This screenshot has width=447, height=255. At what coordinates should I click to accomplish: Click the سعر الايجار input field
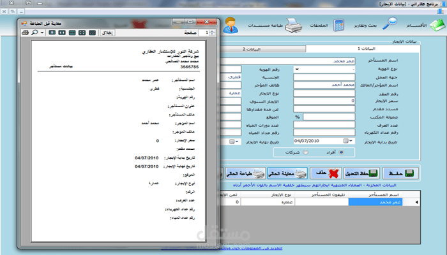pyautogui.click(x=324, y=101)
